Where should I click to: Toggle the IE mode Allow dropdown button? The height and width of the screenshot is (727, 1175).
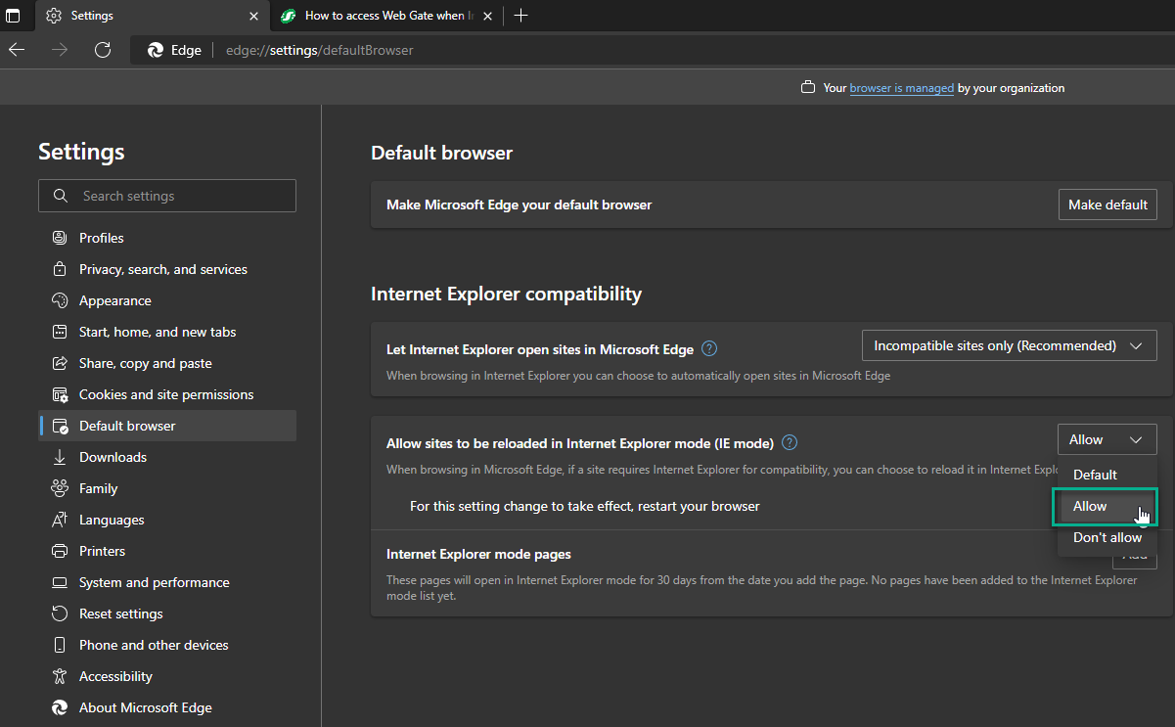click(x=1107, y=439)
